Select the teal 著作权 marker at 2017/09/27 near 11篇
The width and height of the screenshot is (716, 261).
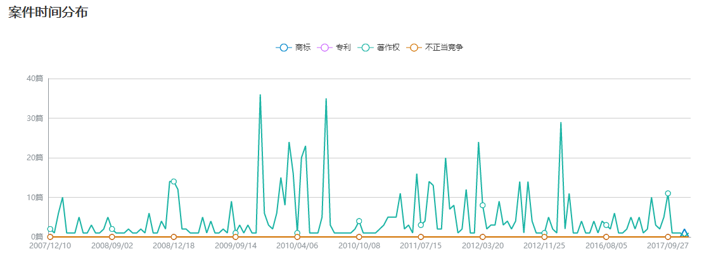(x=668, y=193)
